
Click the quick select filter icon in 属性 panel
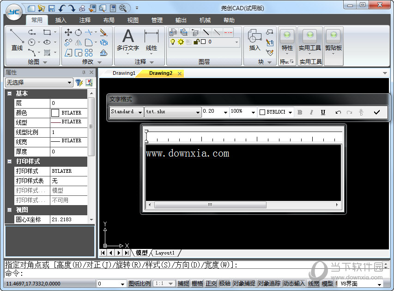[79, 82]
